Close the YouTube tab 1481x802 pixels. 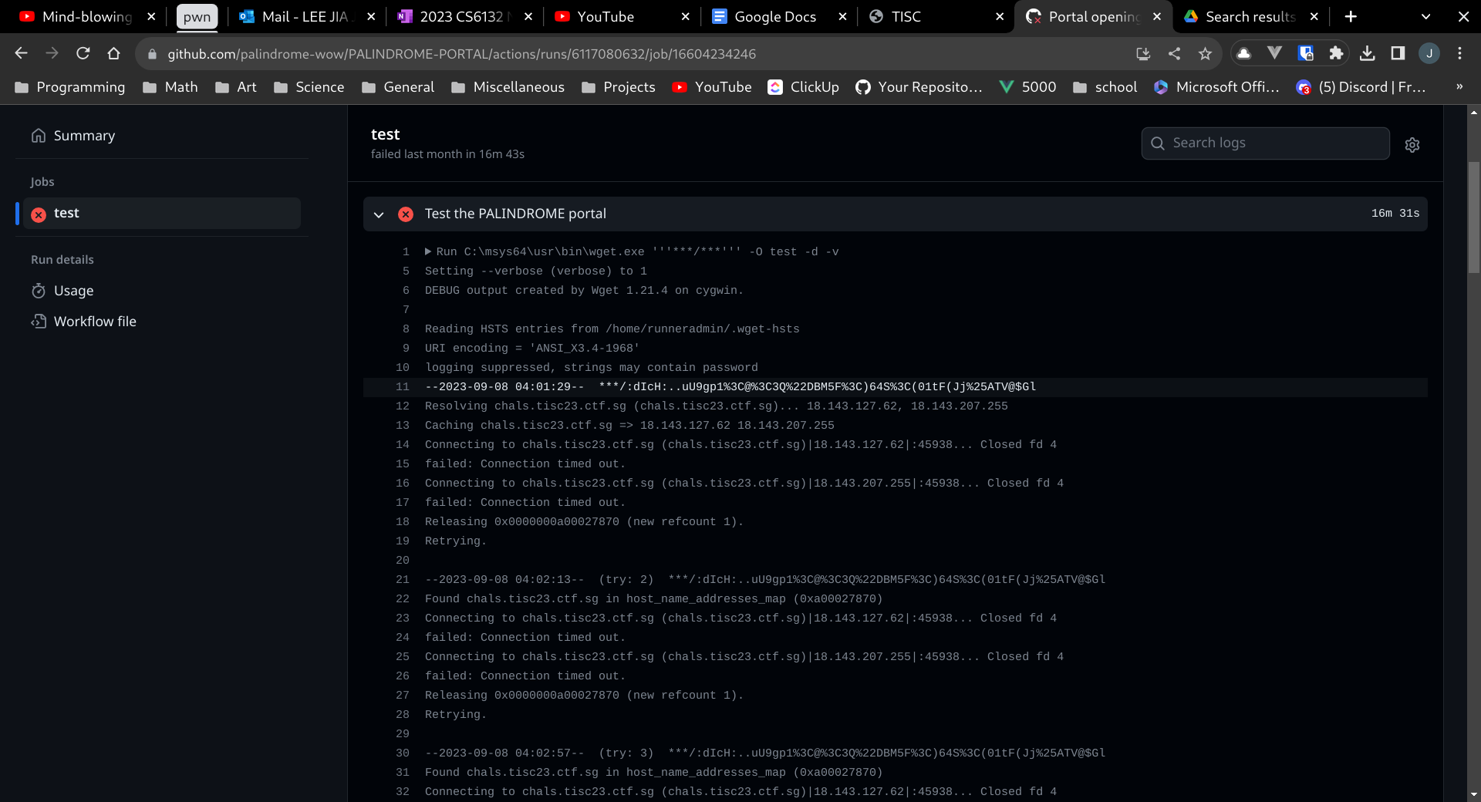[x=685, y=16]
